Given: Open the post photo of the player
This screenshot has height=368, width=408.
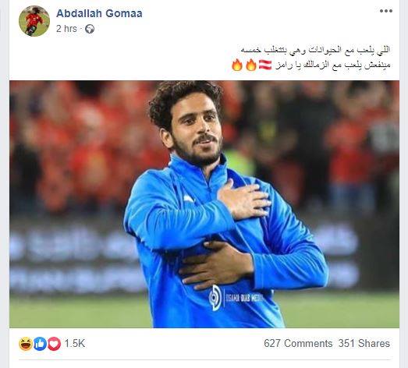Looking at the screenshot, I should pyautogui.click(x=204, y=204).
